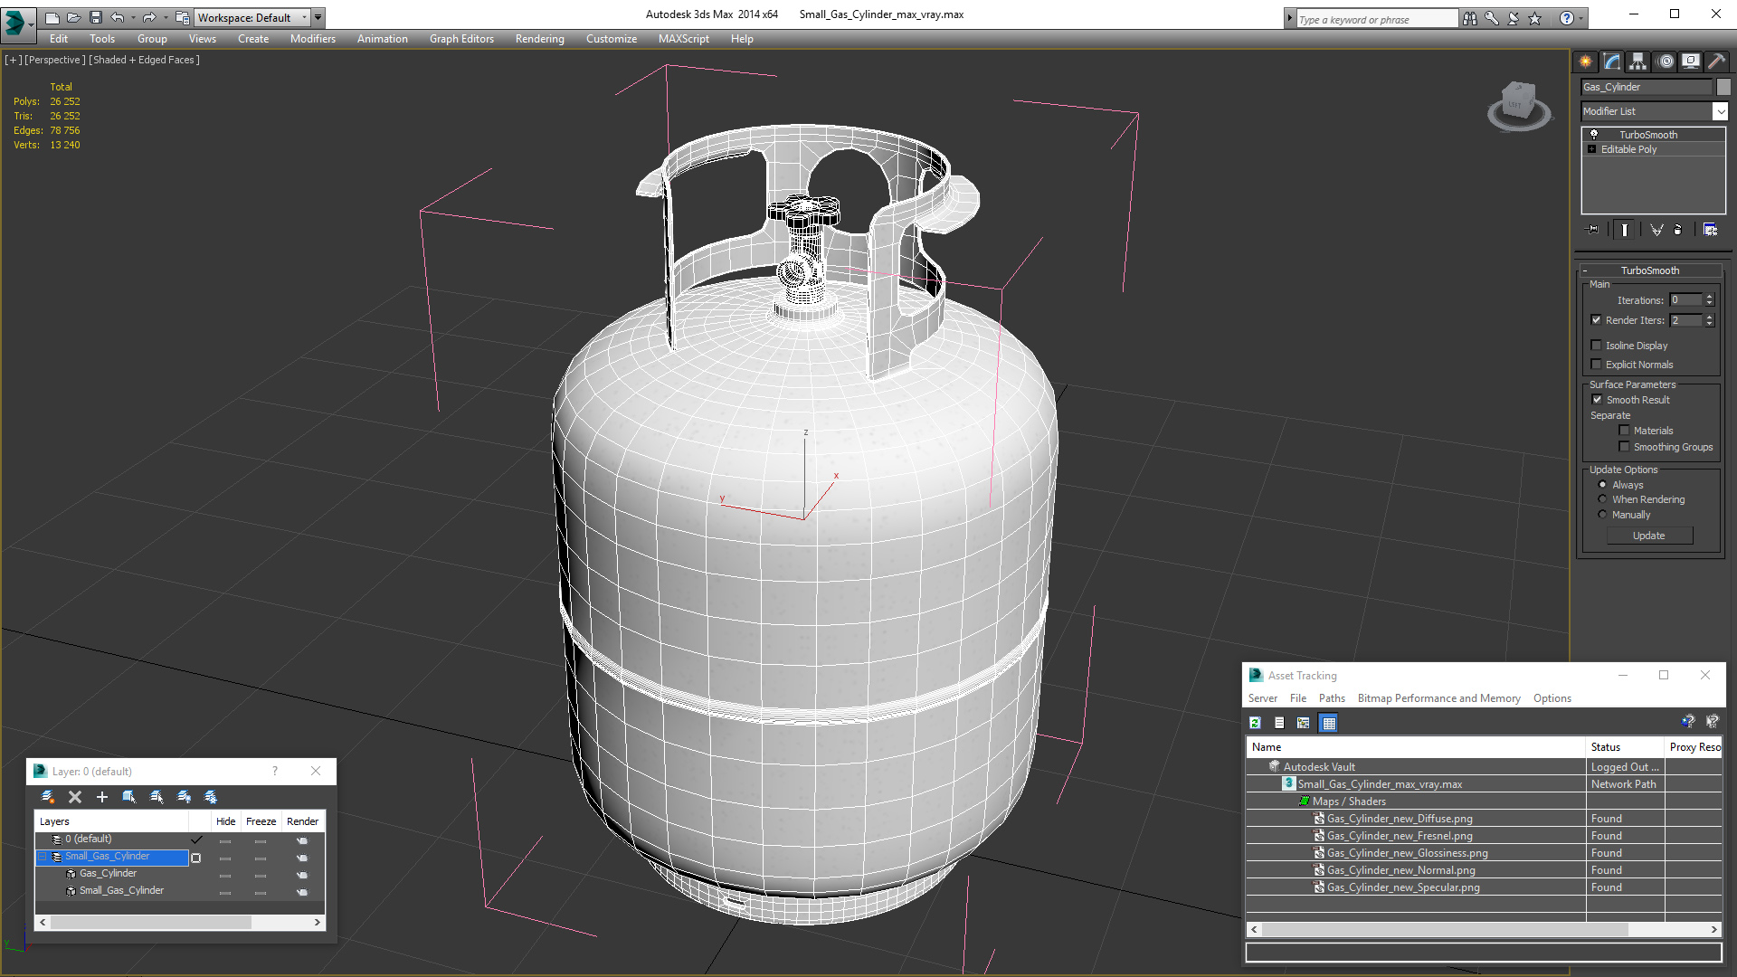The height and width of the screenshot is (977, 1737).
Task: Expand the Editable Poly stack entry
Action: [x=1591, y=149]
